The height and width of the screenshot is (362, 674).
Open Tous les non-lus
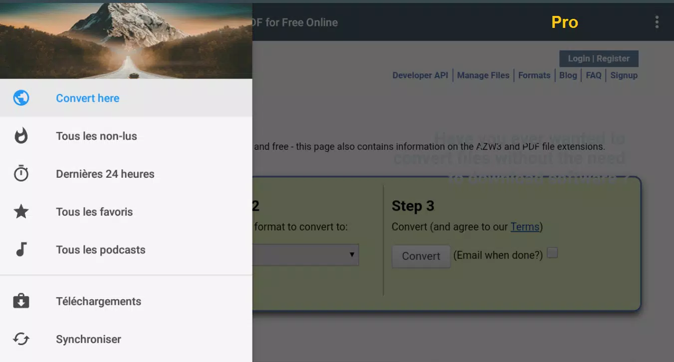tap(126, 136)
